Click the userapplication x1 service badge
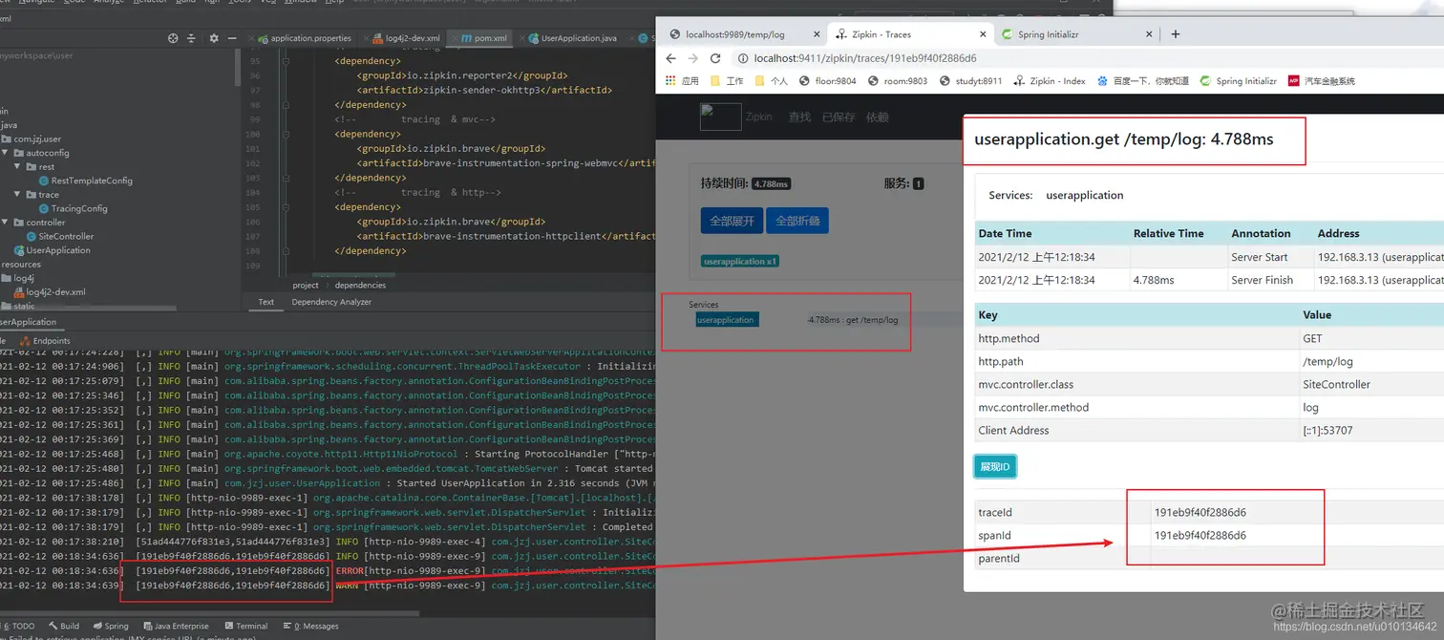Viewport: 1444px width, 640px height. [740, 261]
